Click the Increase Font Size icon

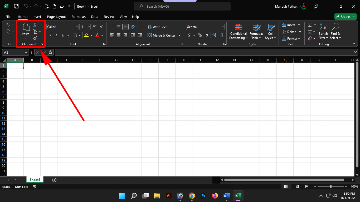(x=94, y=27)
